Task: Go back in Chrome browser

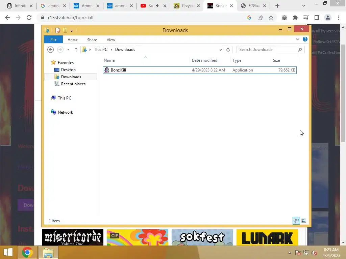Action: point(7,18)
